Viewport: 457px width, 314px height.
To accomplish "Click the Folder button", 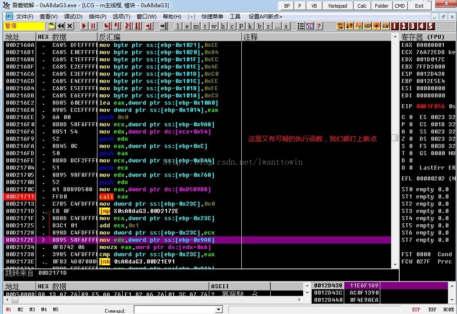I will pos(381,6).
